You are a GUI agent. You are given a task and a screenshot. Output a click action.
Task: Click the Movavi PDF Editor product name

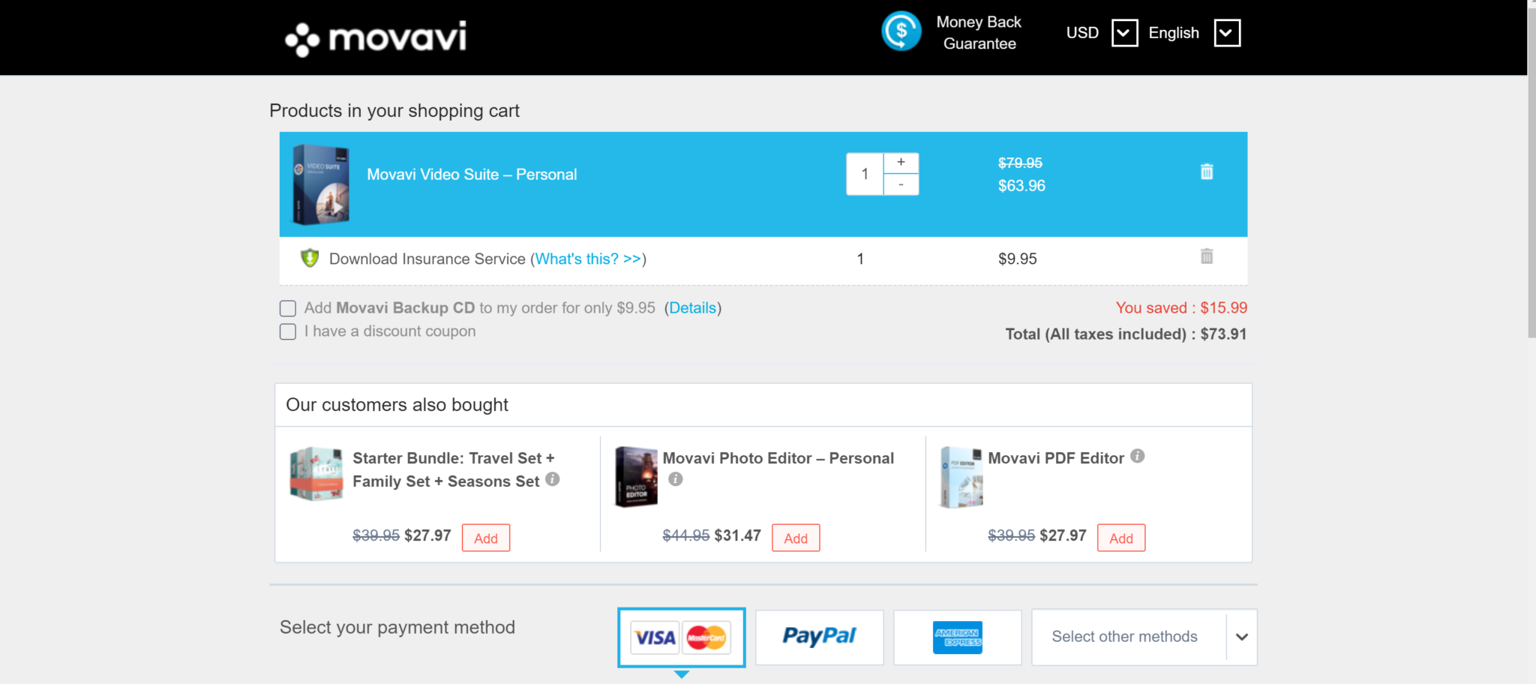1056,458
